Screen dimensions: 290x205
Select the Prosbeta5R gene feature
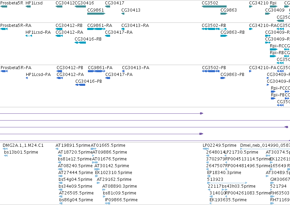[x=4, y=6]
